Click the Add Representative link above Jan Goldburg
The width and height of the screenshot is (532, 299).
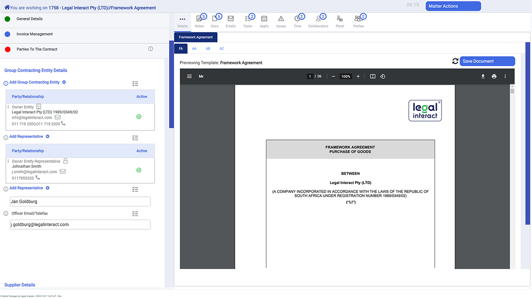click(x=26, y=188)
